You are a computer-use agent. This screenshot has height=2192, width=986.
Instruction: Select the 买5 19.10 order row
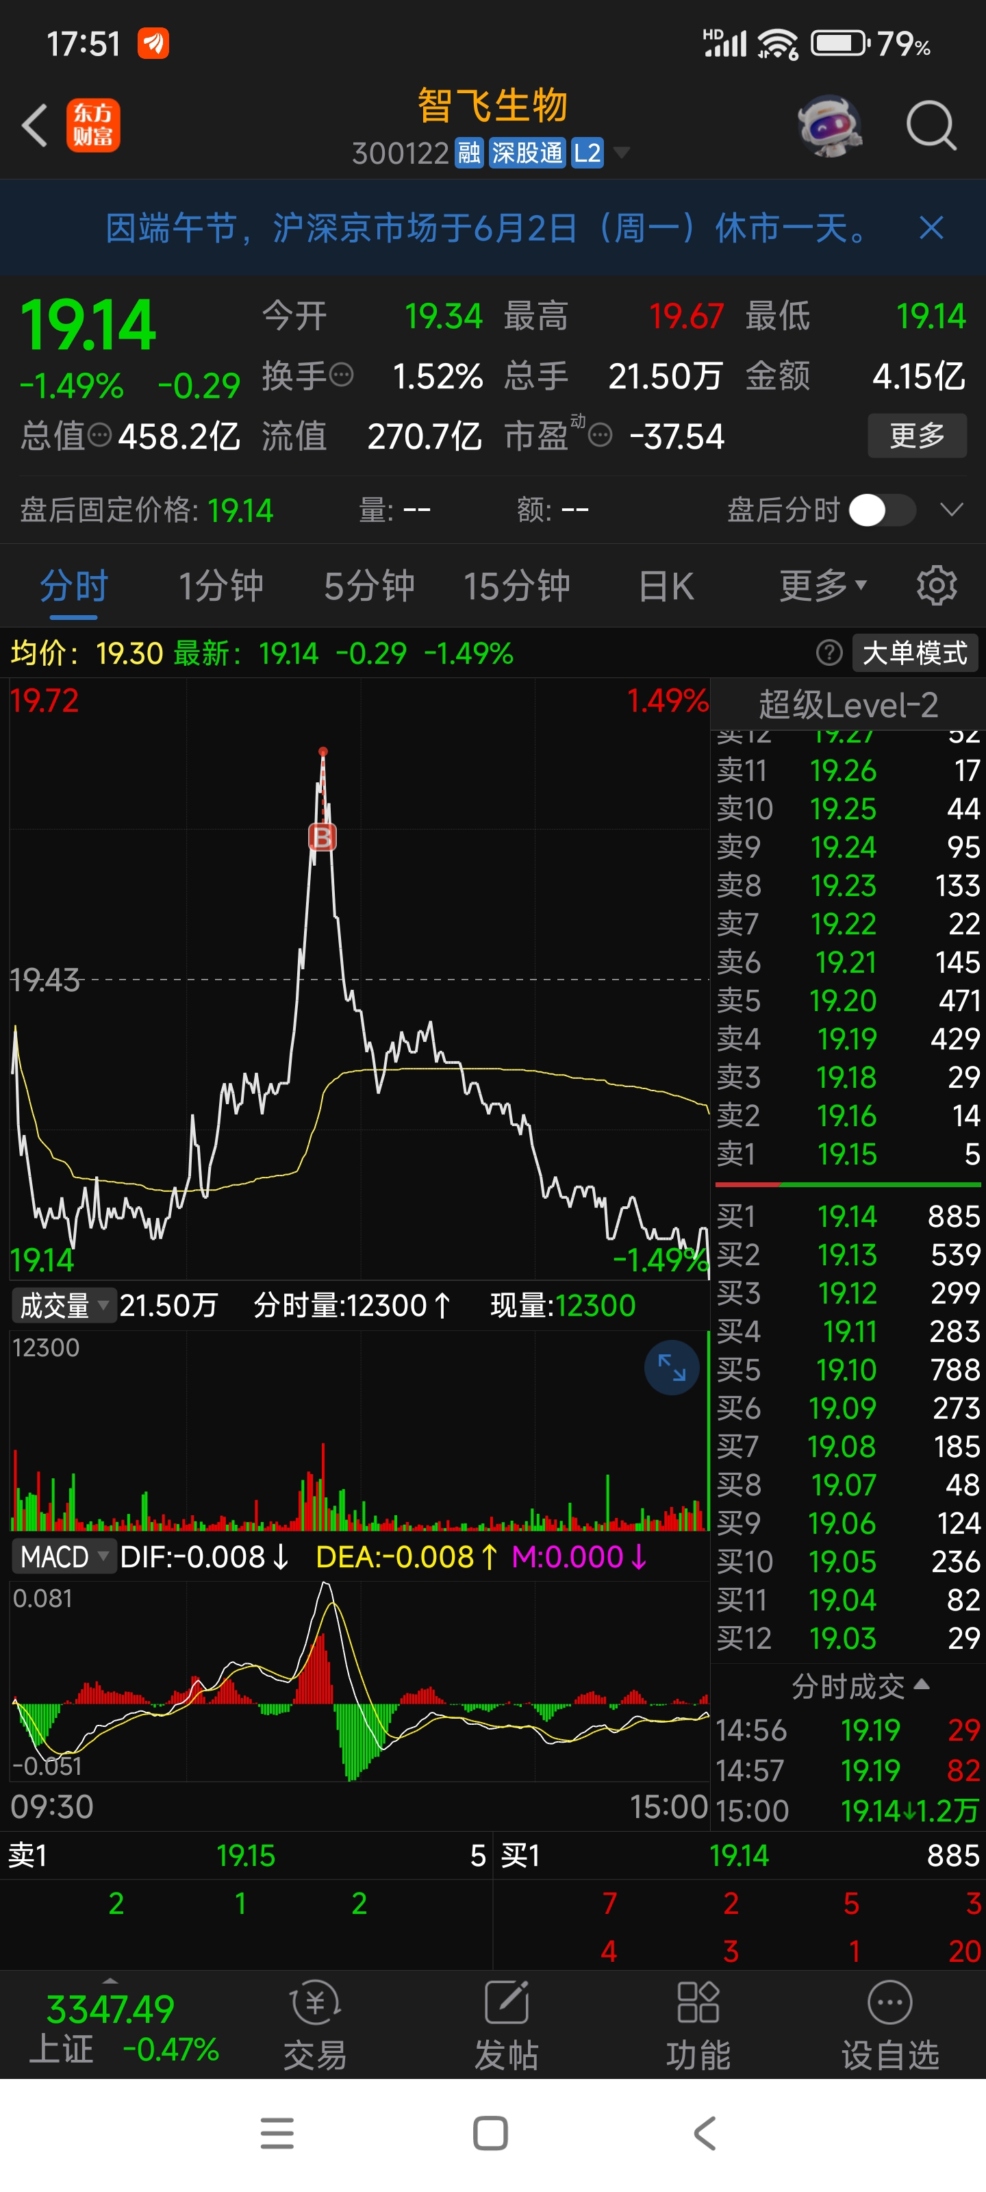[x=848, y=1370]
